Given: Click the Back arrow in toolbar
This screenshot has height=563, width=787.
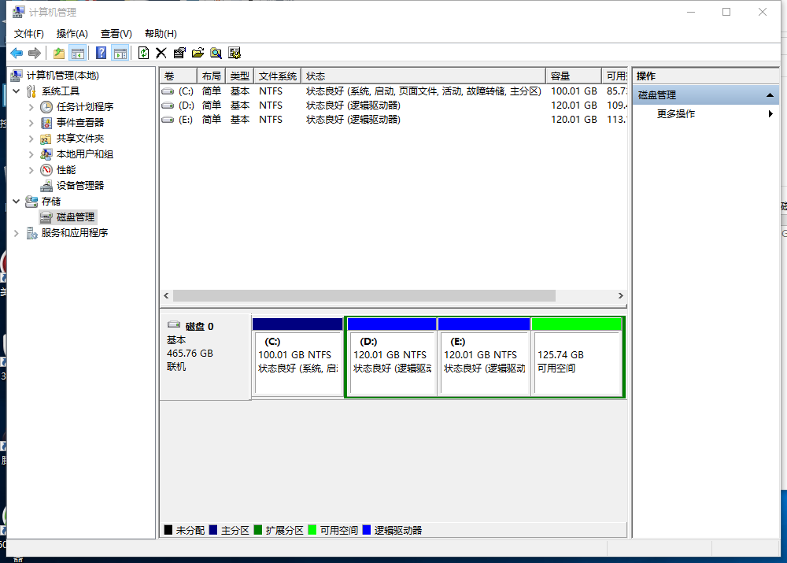Looking at the screenshot, I should coord(17,53).
